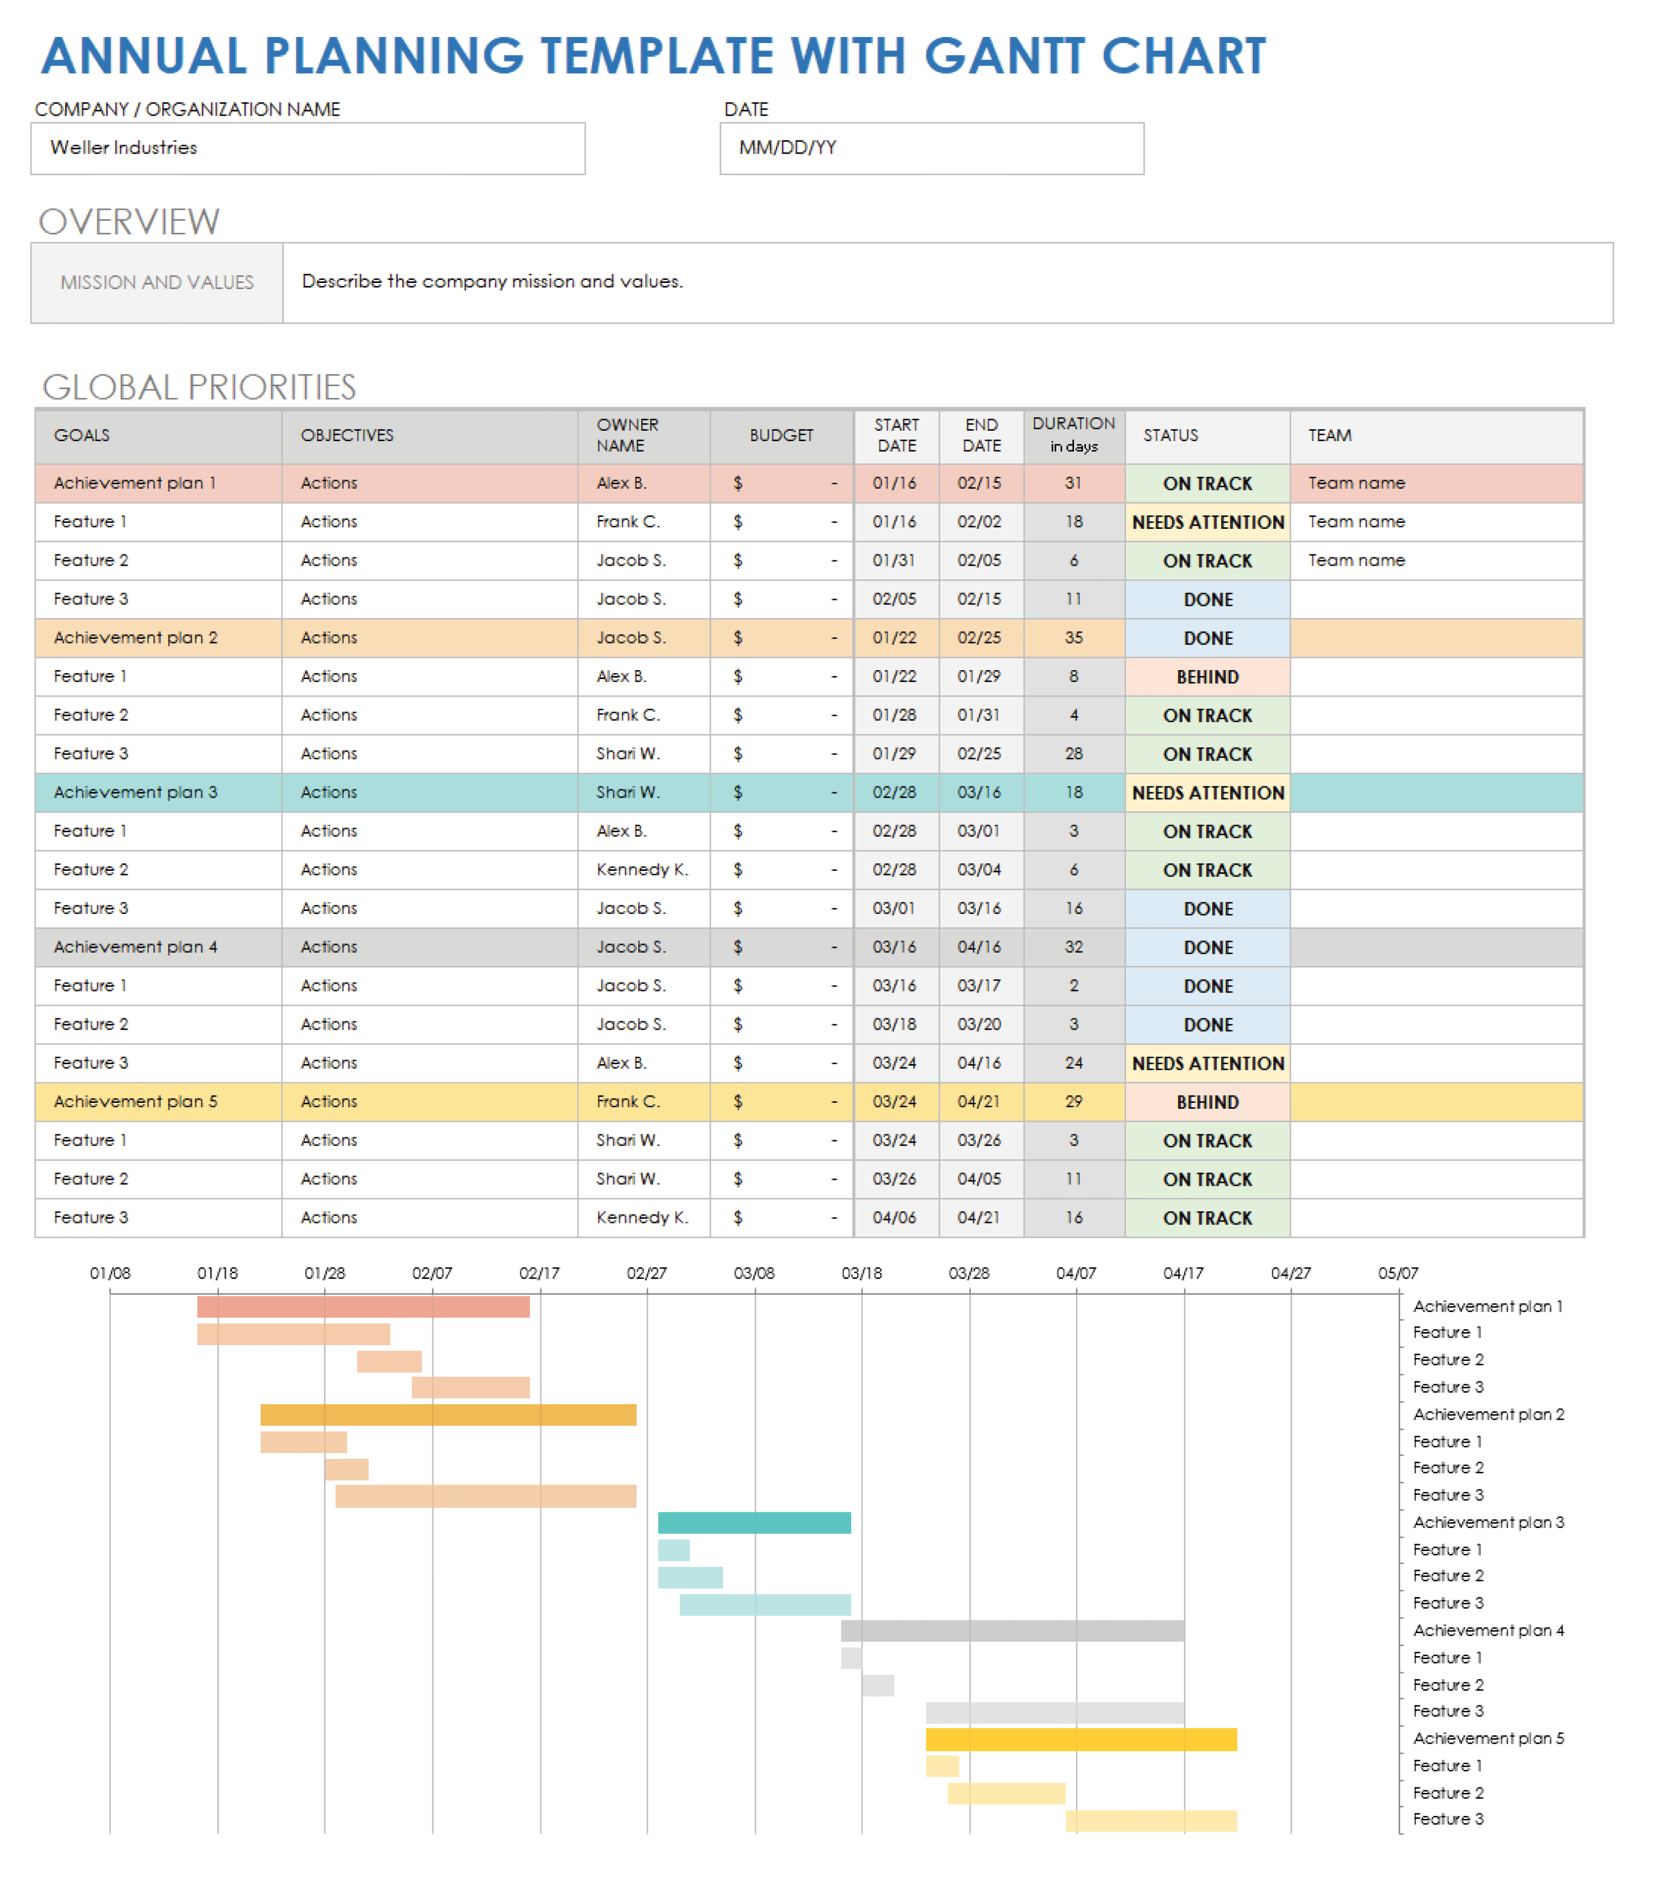Select the NEEDS ATTENTION status for Feature 1

pyautogui.click(x=1207, y=522)
